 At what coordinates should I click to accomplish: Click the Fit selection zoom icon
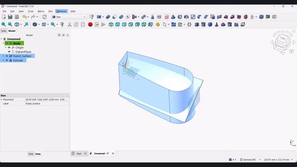click(10, 25)
